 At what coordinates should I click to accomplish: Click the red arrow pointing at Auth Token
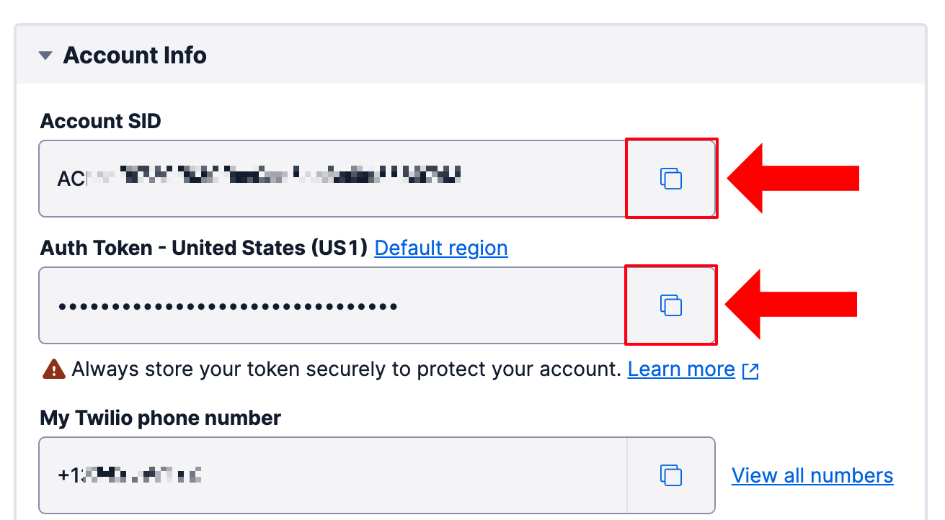coord(791,305)
